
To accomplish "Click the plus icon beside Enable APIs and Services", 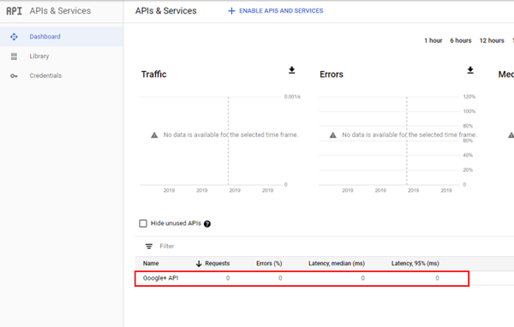I will (x=231, y=11).
